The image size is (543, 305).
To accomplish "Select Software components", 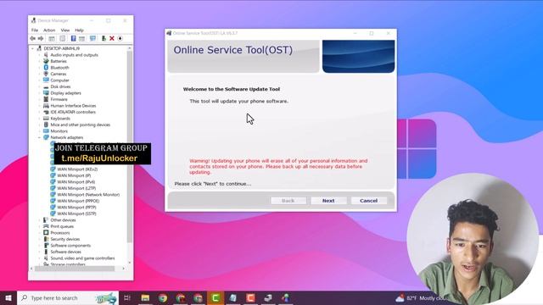I will [70, 246].
